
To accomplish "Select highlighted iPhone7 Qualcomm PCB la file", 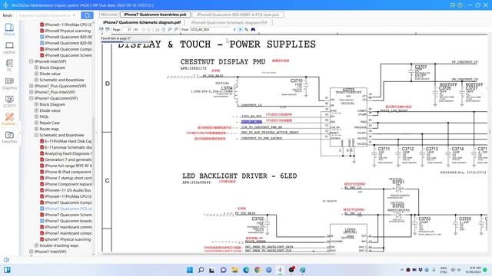I will click(x=65, y=209).
